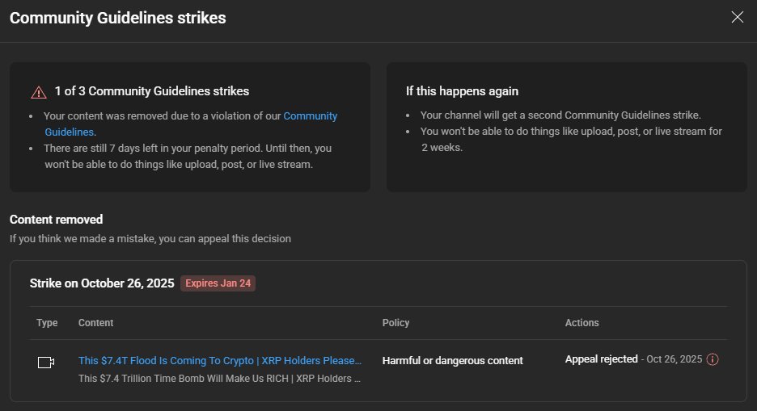Click the Strike on October 26, 2025 heading
This screenshot has width=757, height=411.
click(102, 283)
